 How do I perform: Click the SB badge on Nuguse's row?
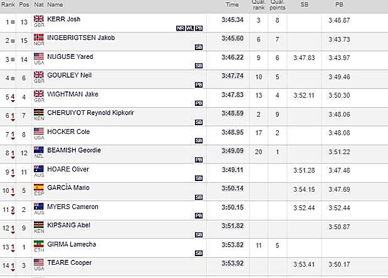pyautogui.click(x=199, y=66)
